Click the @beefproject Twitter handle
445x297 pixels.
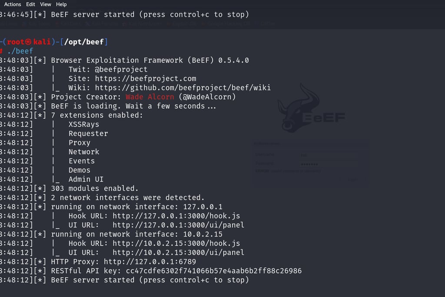point(121,70)
